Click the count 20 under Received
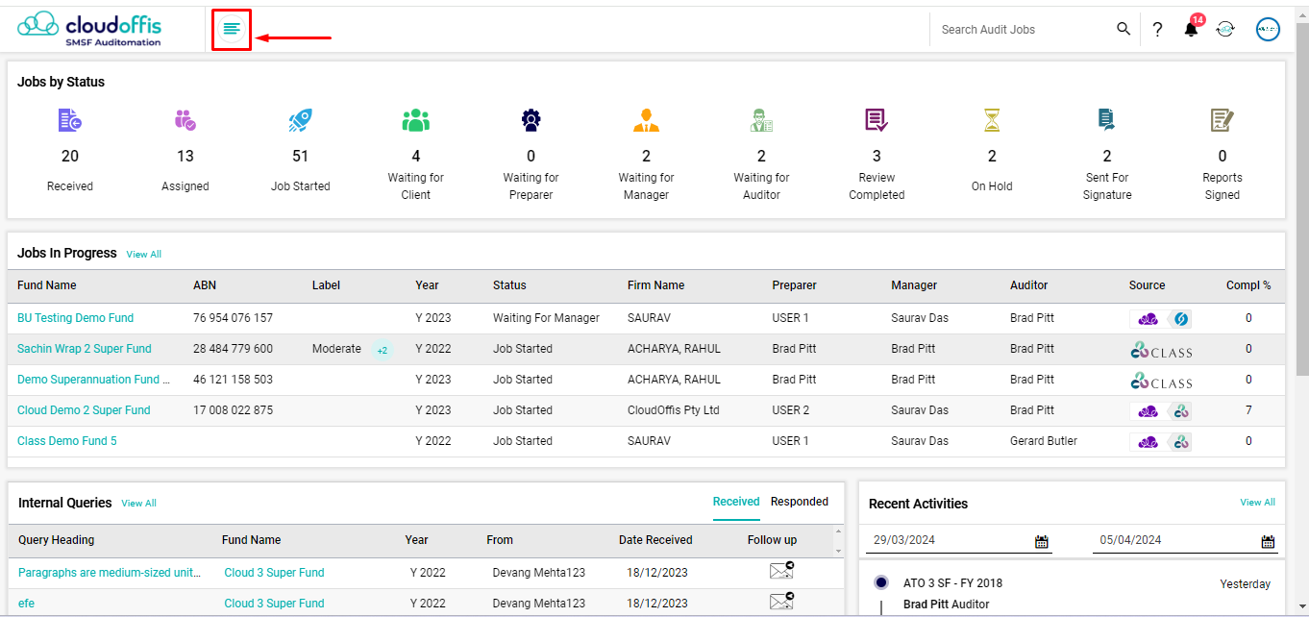The image size is (1309, 617). coord(70,157)
